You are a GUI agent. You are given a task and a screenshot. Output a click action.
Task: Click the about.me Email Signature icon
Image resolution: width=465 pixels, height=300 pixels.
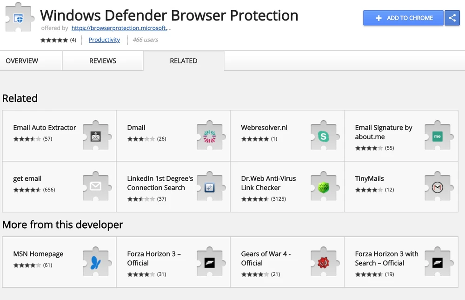tap(437, 136)
